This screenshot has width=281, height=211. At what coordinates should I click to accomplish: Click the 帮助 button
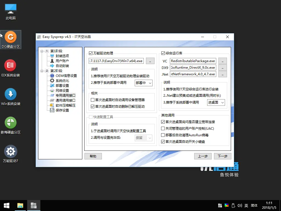point(93,156)
